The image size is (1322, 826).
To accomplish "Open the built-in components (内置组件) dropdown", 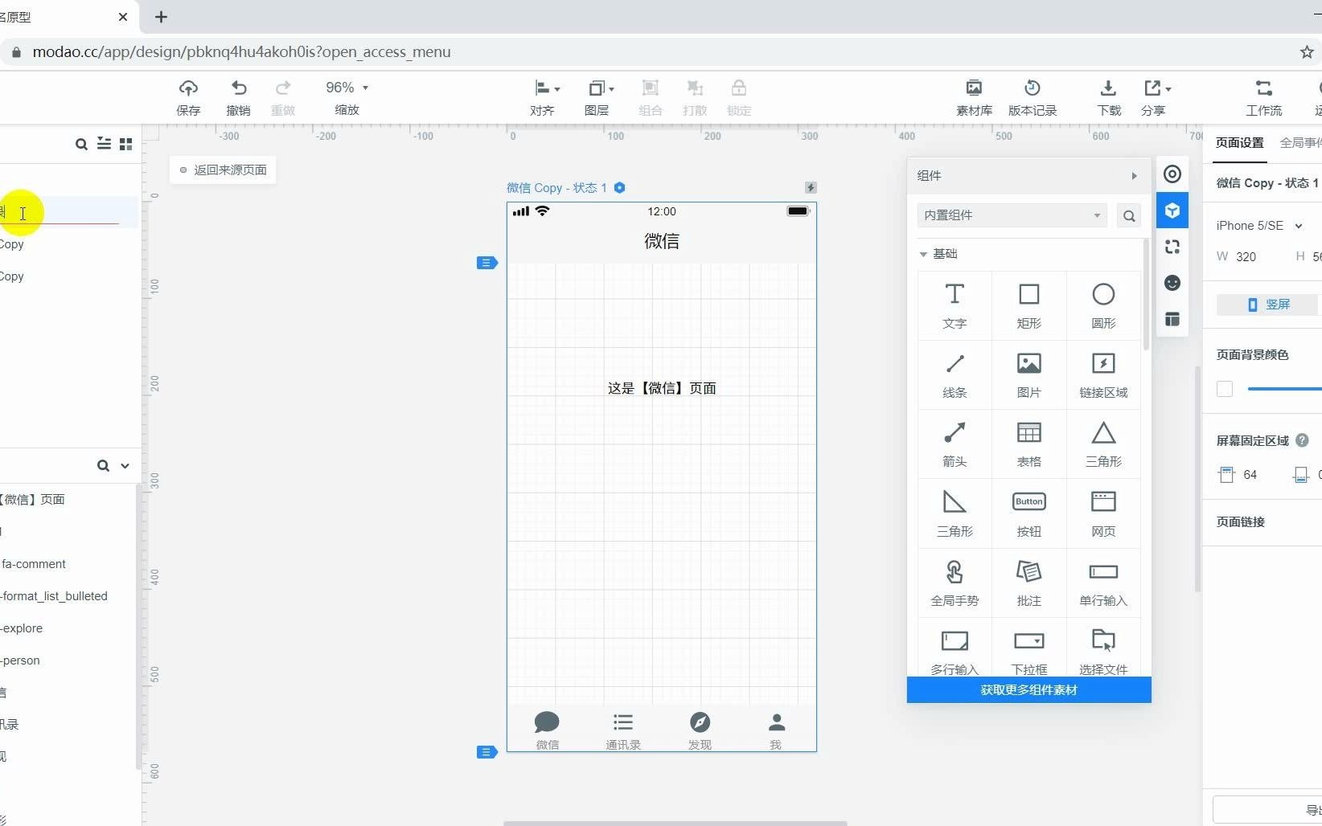I will pyautogui.click(x=1012, y=215).
